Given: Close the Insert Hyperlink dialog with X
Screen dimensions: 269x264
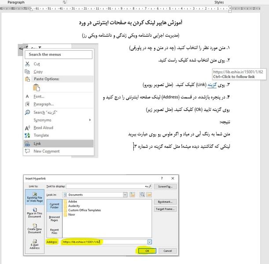Looking at the screenshot, I should pyautogui.click(x=173, y=178).
